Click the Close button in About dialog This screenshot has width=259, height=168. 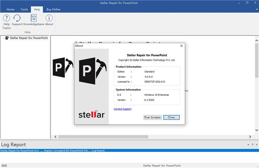coord(171,117)
